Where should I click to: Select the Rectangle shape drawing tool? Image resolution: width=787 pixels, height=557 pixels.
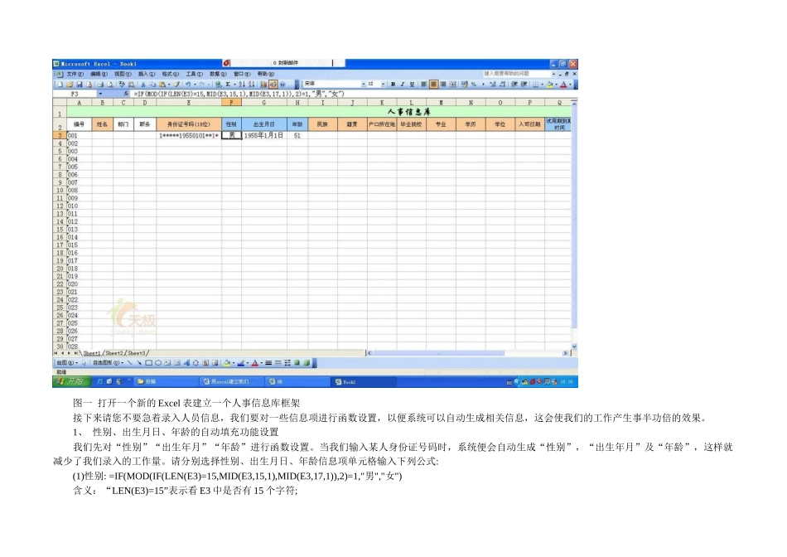coord(148,362)
